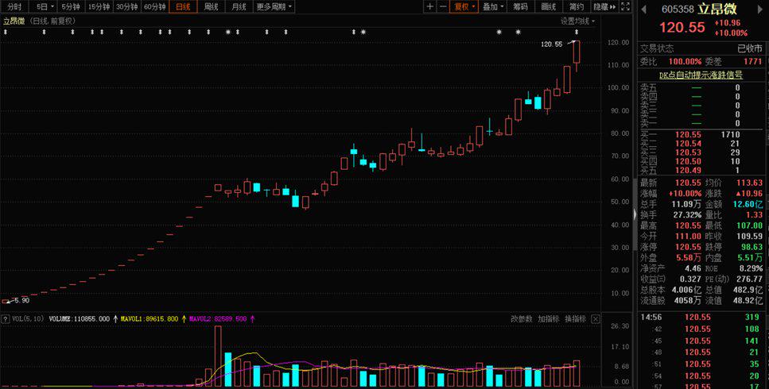Click the first star event marker
This screenshot has width=769, height=389.
[x=227, y=33]
